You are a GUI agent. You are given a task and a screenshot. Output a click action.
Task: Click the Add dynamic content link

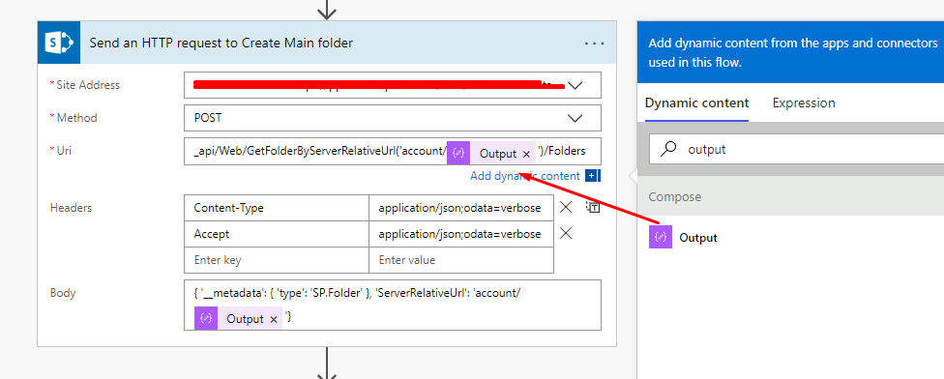point(525,176)
